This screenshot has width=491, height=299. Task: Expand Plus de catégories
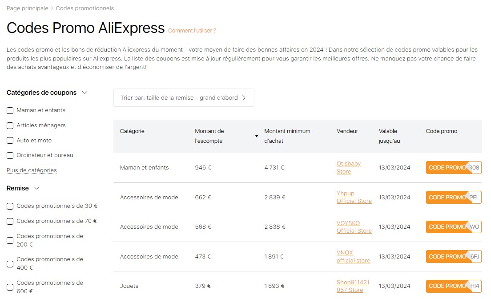tap(32, 170)
